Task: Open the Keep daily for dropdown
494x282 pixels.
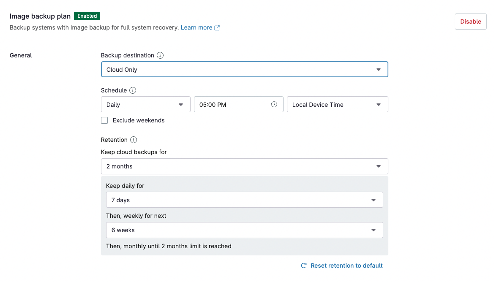Action: pyautogui.click(x=244, y=200)
